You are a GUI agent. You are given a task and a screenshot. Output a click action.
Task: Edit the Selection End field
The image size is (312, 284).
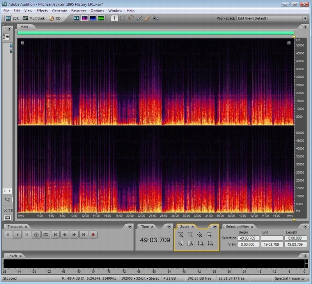[x=272, y=238]
